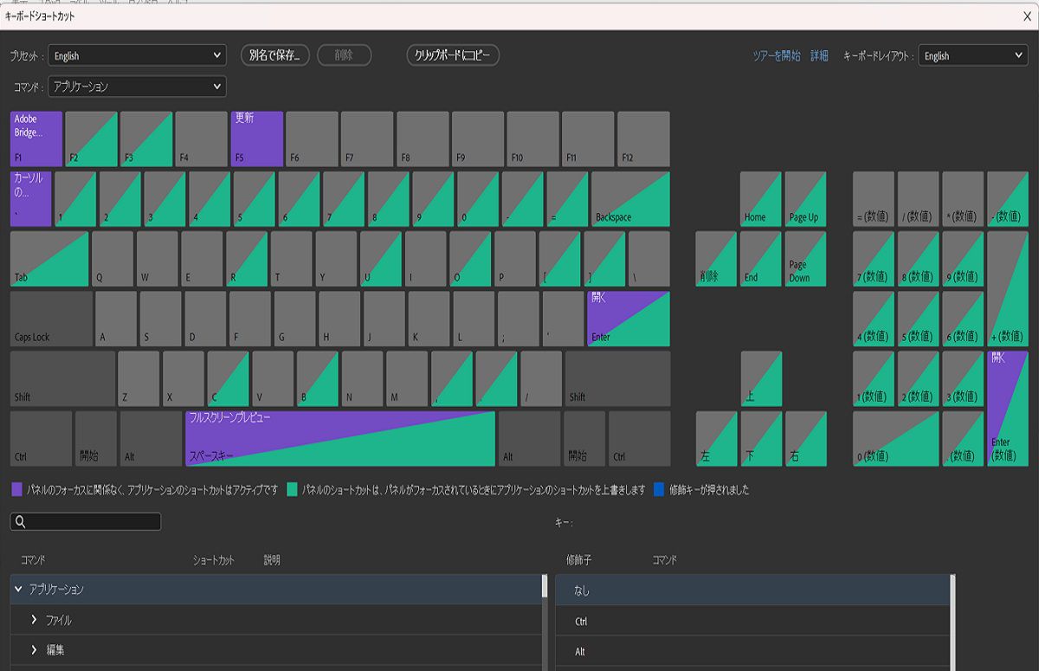Select the Caps Lock key
Image resolution: width=1039 pixels, height=671 pixels.
pyautogui.click(x=51, y=319)
